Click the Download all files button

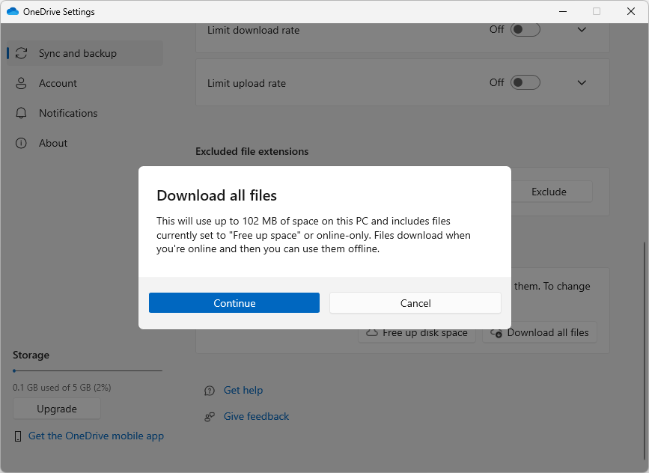(539, 333)
